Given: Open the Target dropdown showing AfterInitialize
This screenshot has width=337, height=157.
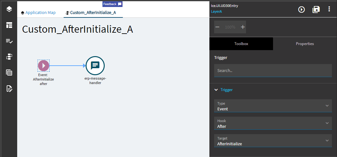Looking at the screenshot, I should click(x=273, y=141).
